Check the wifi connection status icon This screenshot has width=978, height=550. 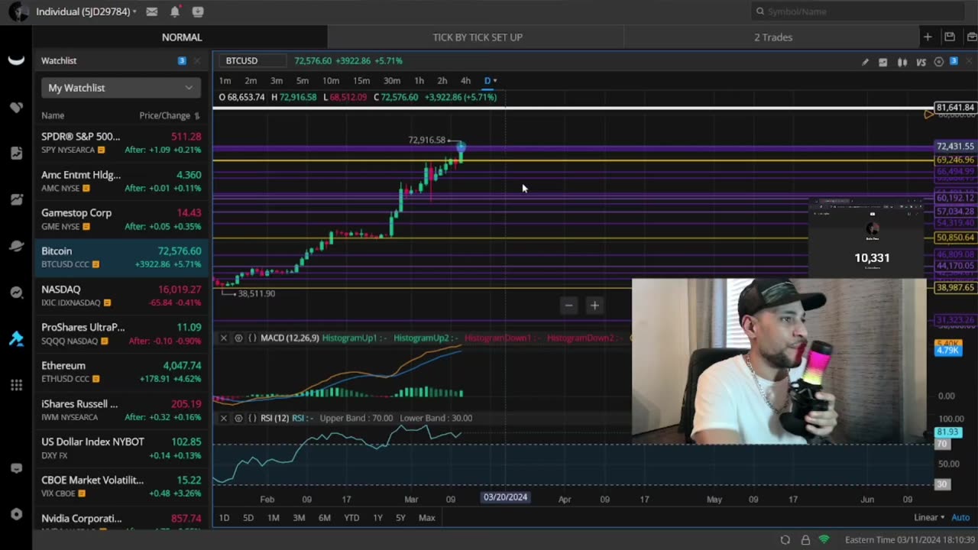tap(824, 539)
